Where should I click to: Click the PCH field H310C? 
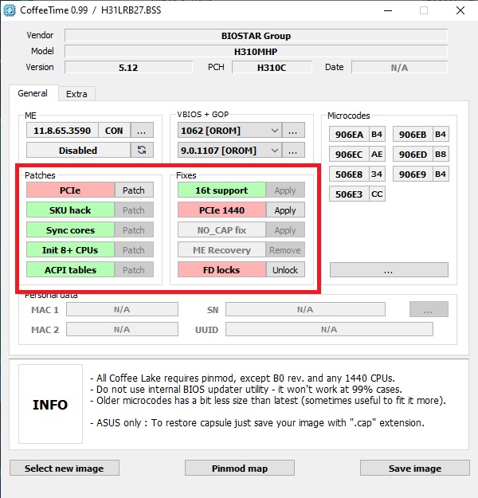[x=272, y=68]
